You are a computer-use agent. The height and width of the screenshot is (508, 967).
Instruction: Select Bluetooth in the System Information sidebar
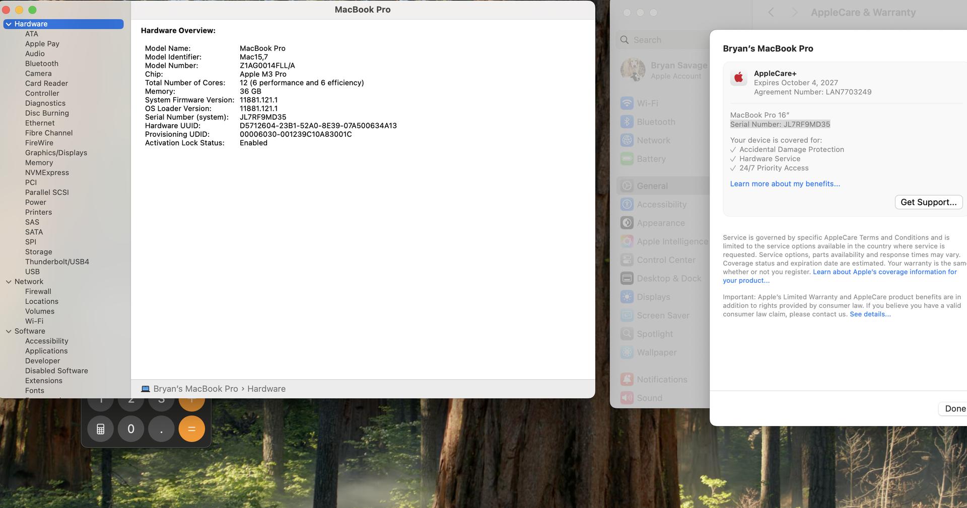pos(42,64)
